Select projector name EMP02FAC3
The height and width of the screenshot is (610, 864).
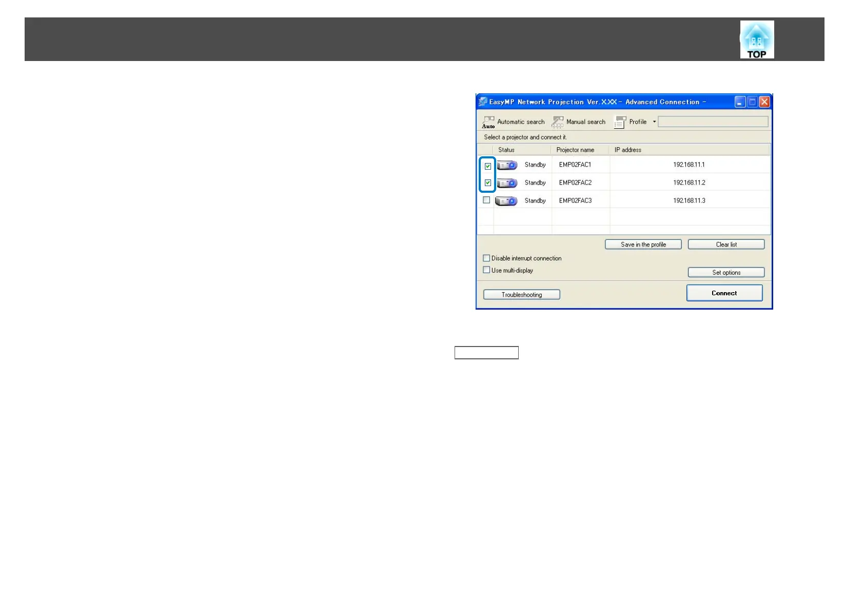point(575,200)
